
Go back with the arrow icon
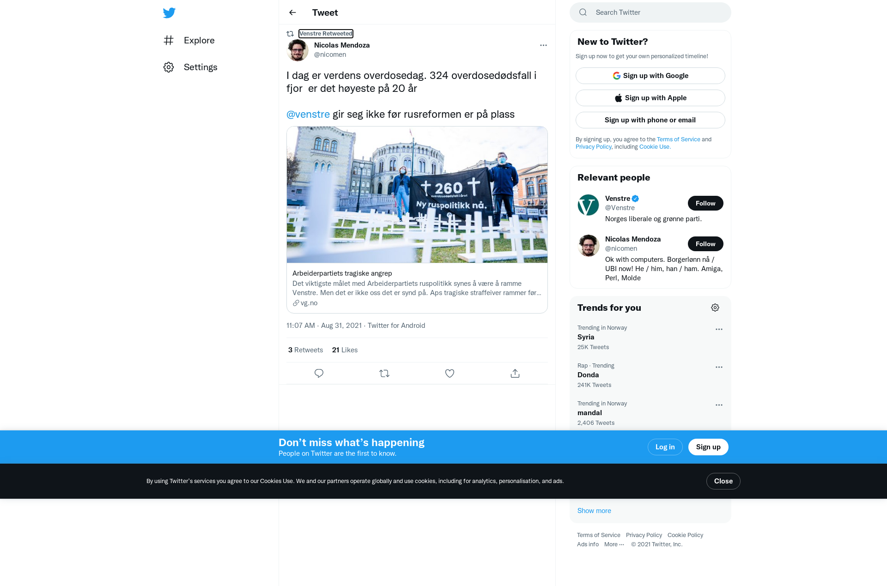click(292, 12)
